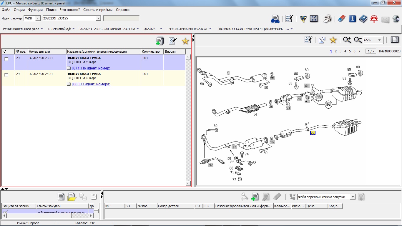
Task: Click the Количество column header
Action: (x=152, y=51)
